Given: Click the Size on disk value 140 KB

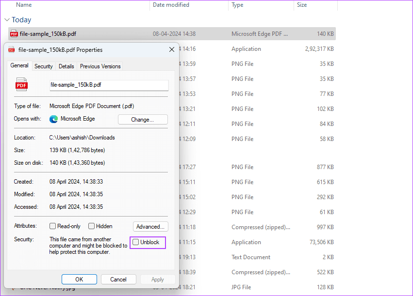Looking at the screenshot, I should (77, 163).
